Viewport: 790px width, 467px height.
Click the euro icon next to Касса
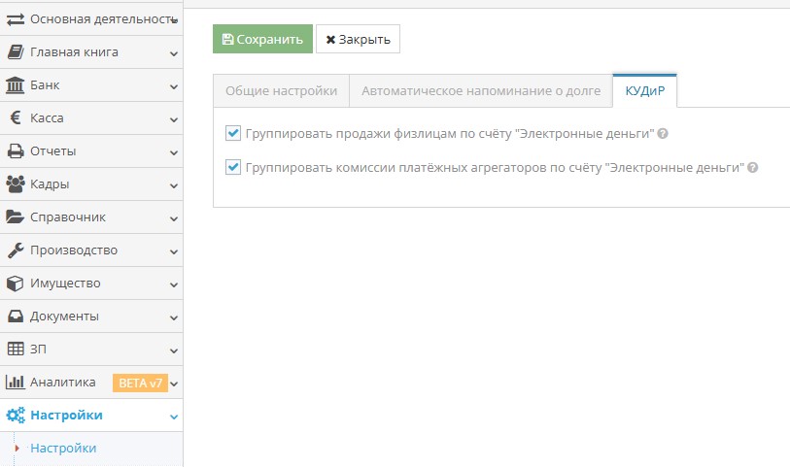coord(16,118)
